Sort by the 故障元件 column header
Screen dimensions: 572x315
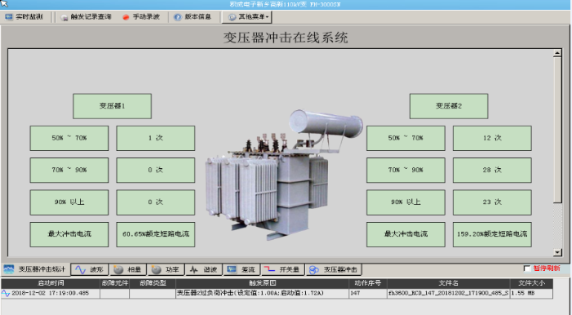[x=115, y=283]
